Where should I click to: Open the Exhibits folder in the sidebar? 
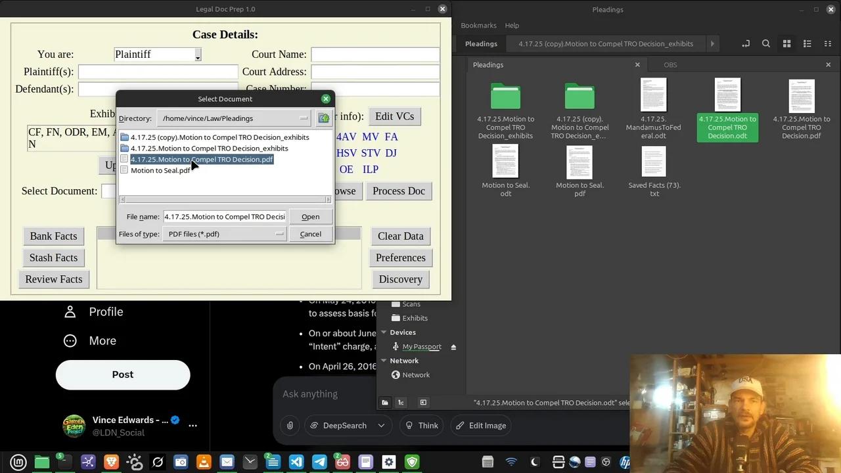(415, 318)
